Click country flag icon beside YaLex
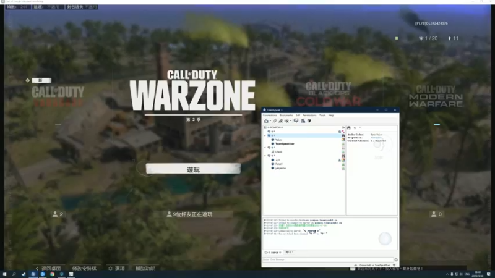 (x=343, y=140)
